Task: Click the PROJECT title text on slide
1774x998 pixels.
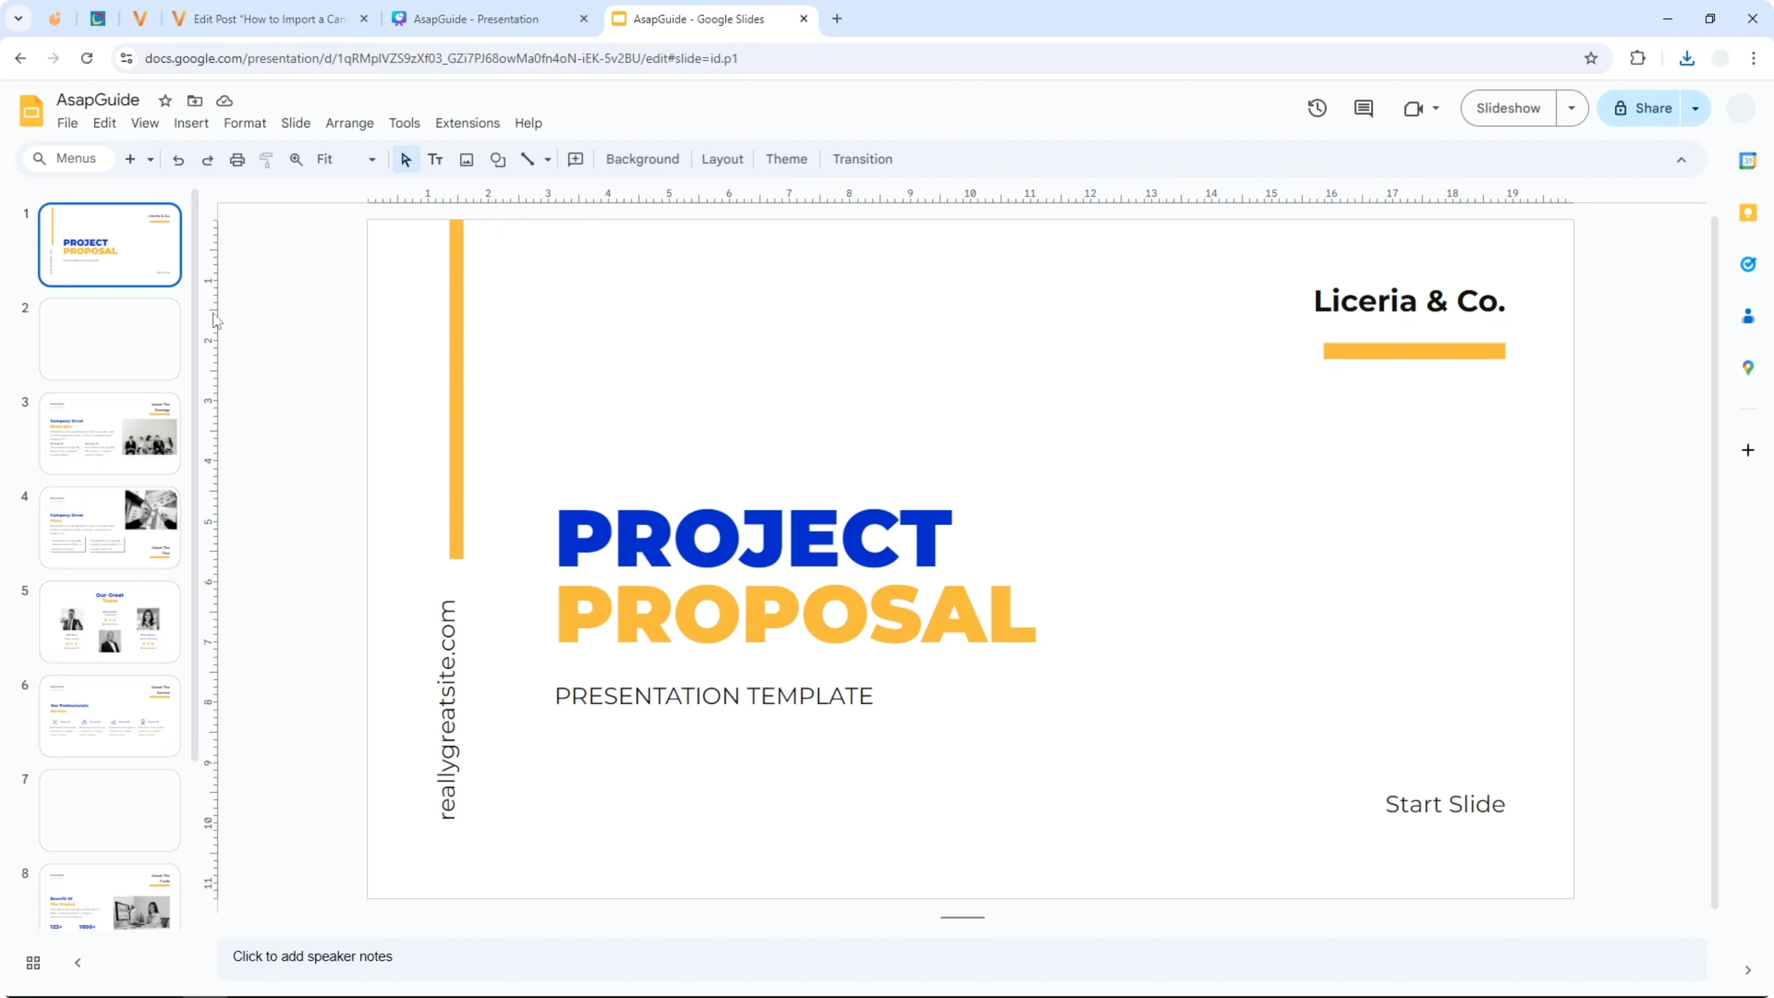Action: tap(755, 538)
